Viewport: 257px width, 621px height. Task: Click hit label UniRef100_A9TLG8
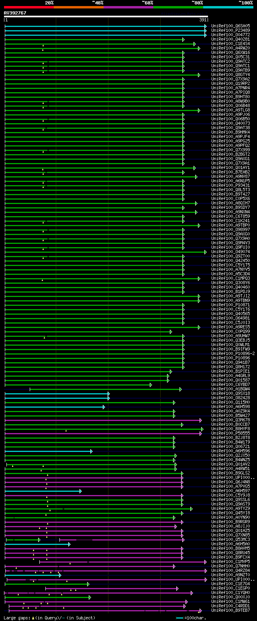coord(230,110)
